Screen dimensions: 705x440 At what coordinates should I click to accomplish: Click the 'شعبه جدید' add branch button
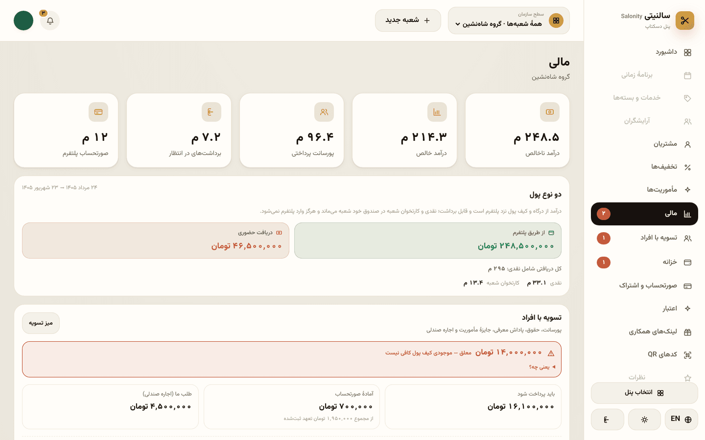pos(408,21)
